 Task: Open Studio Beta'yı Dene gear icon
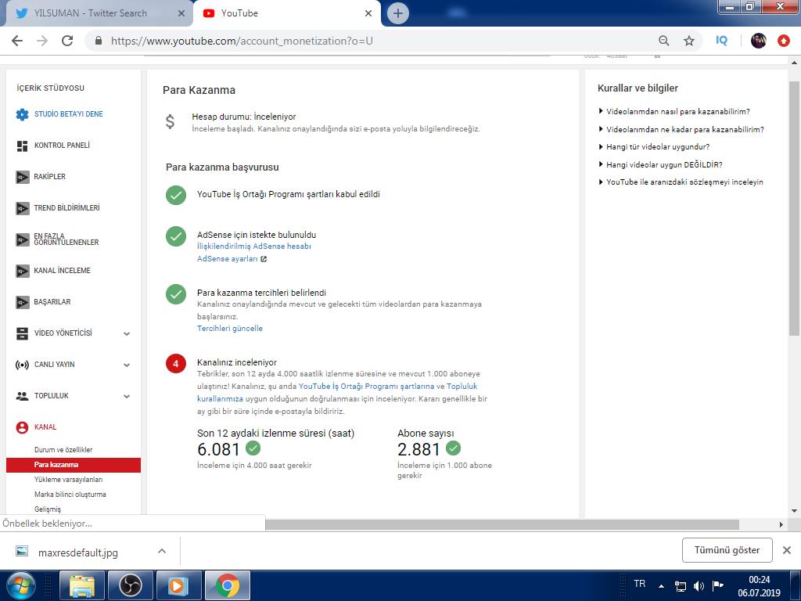click(22, 114)
